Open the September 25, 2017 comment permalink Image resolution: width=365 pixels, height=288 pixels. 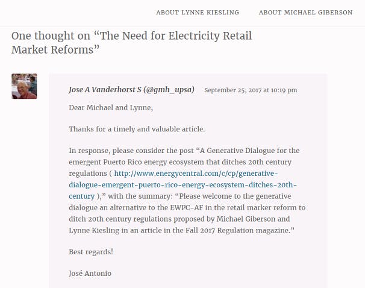coord(250,90)
